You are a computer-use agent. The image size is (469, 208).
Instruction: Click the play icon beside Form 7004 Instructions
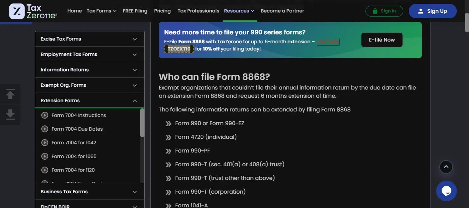tap(45, 115)
